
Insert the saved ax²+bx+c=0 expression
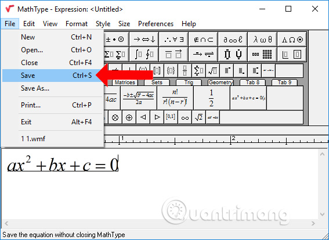[248, 98]
